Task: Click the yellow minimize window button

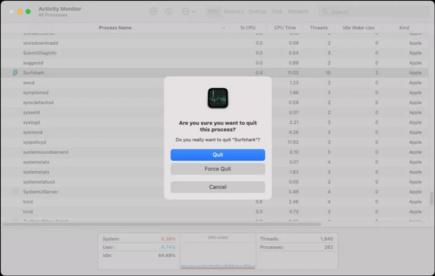Action: coord(20,12)
